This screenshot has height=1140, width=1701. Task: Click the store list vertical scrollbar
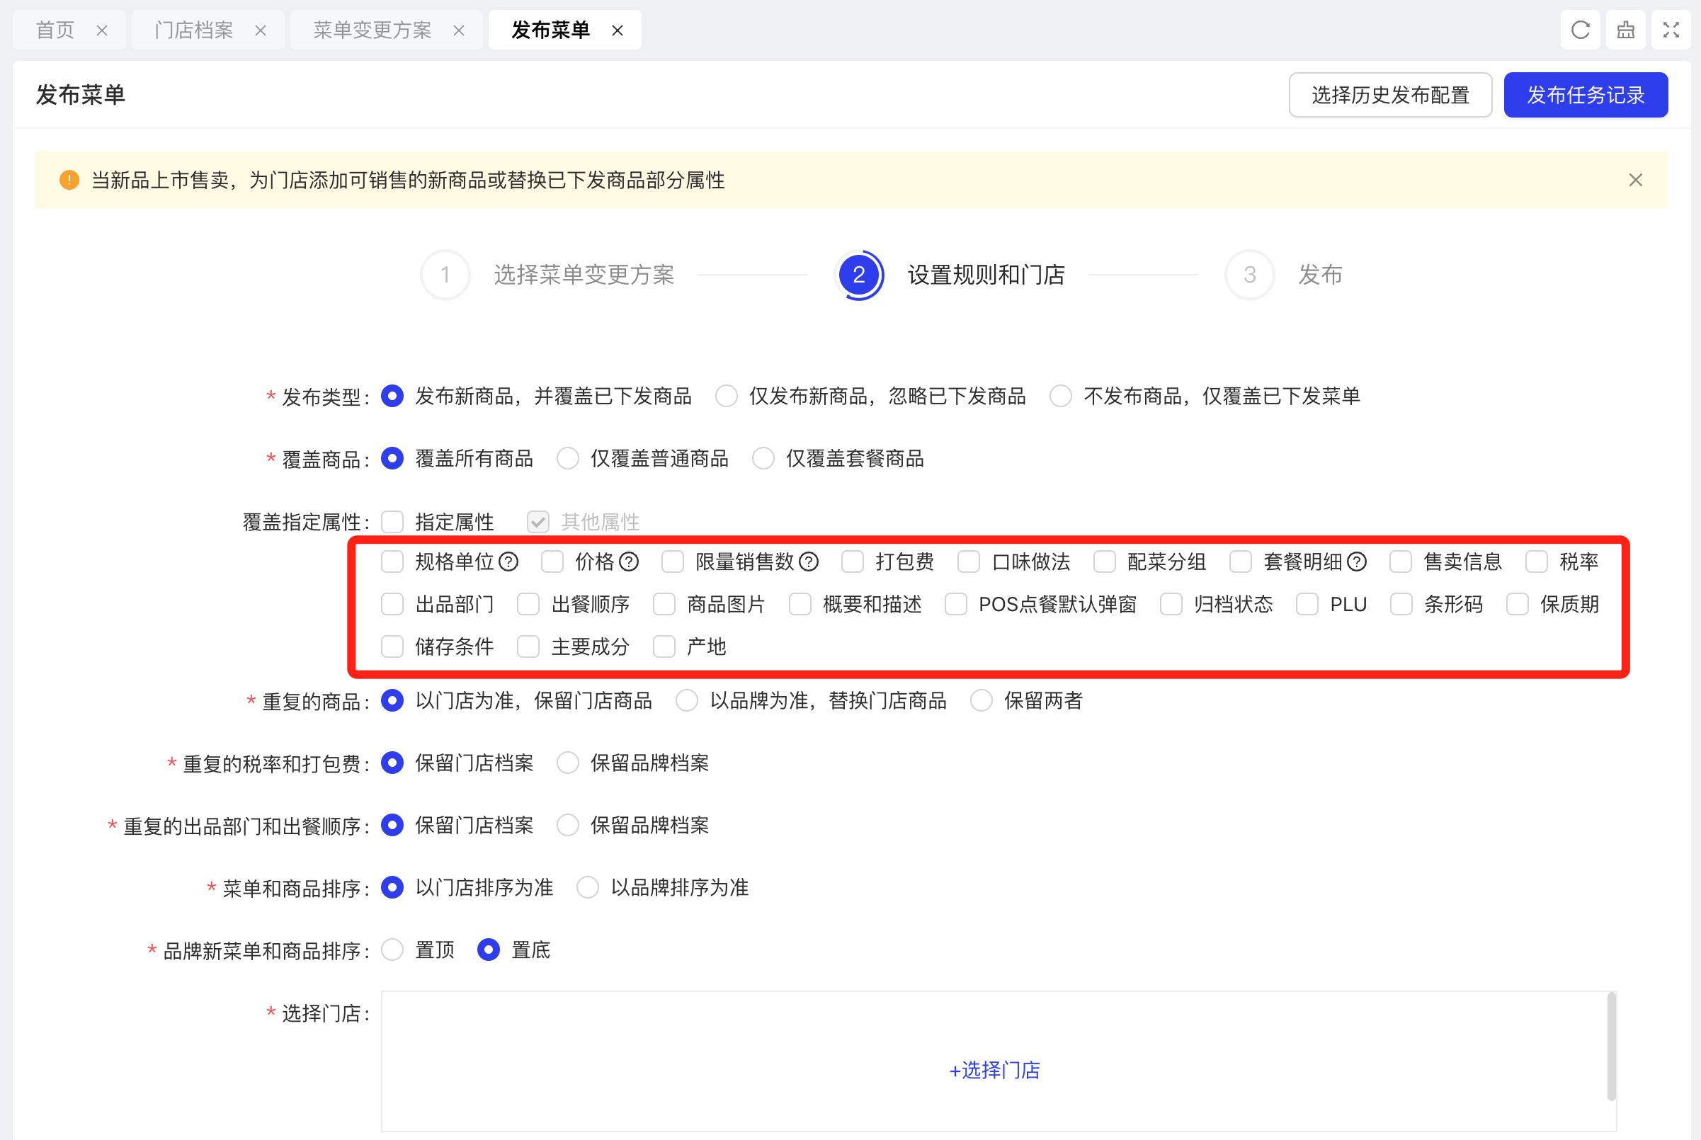(1611, 1047)
